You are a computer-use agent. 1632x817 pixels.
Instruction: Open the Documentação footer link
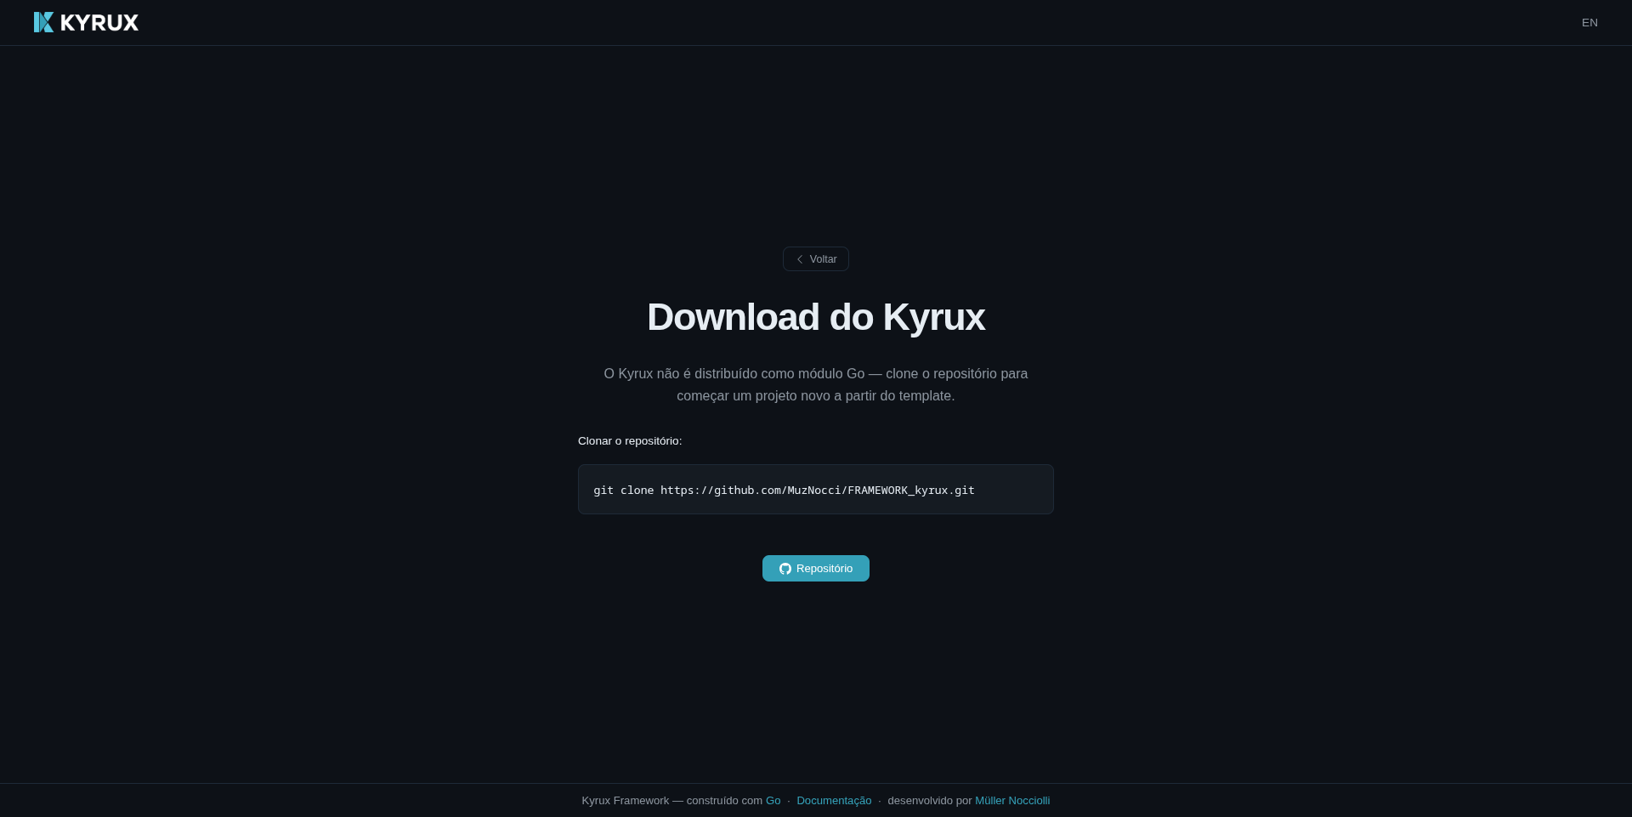(834, 801)
